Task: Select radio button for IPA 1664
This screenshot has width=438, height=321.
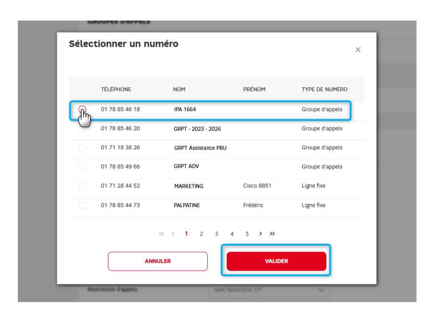Action: (82, 109)
